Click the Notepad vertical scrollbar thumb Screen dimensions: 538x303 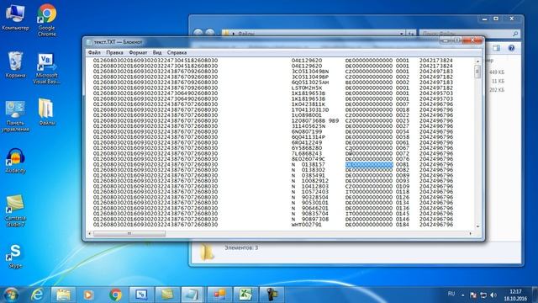pyautogui.click(x=477, y=72)
